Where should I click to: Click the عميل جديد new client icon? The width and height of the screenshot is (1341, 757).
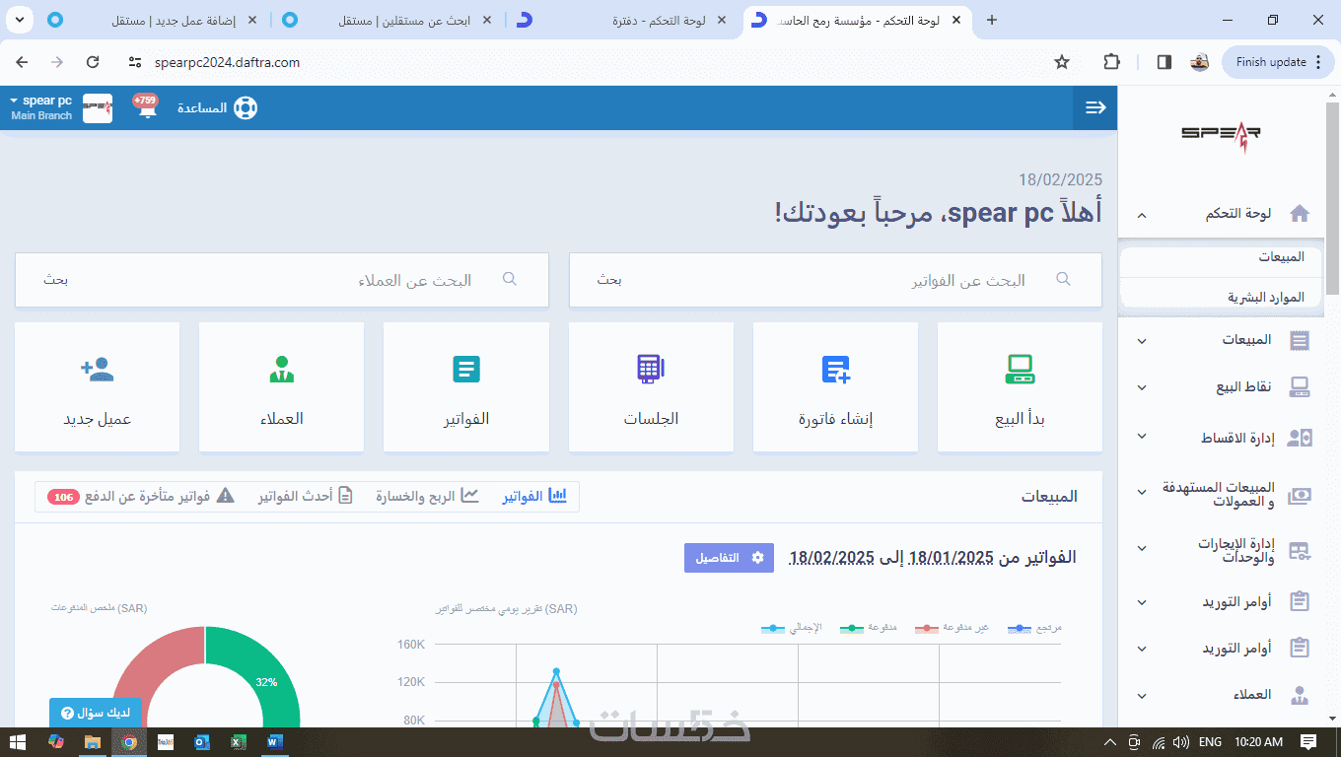point(98,370)
